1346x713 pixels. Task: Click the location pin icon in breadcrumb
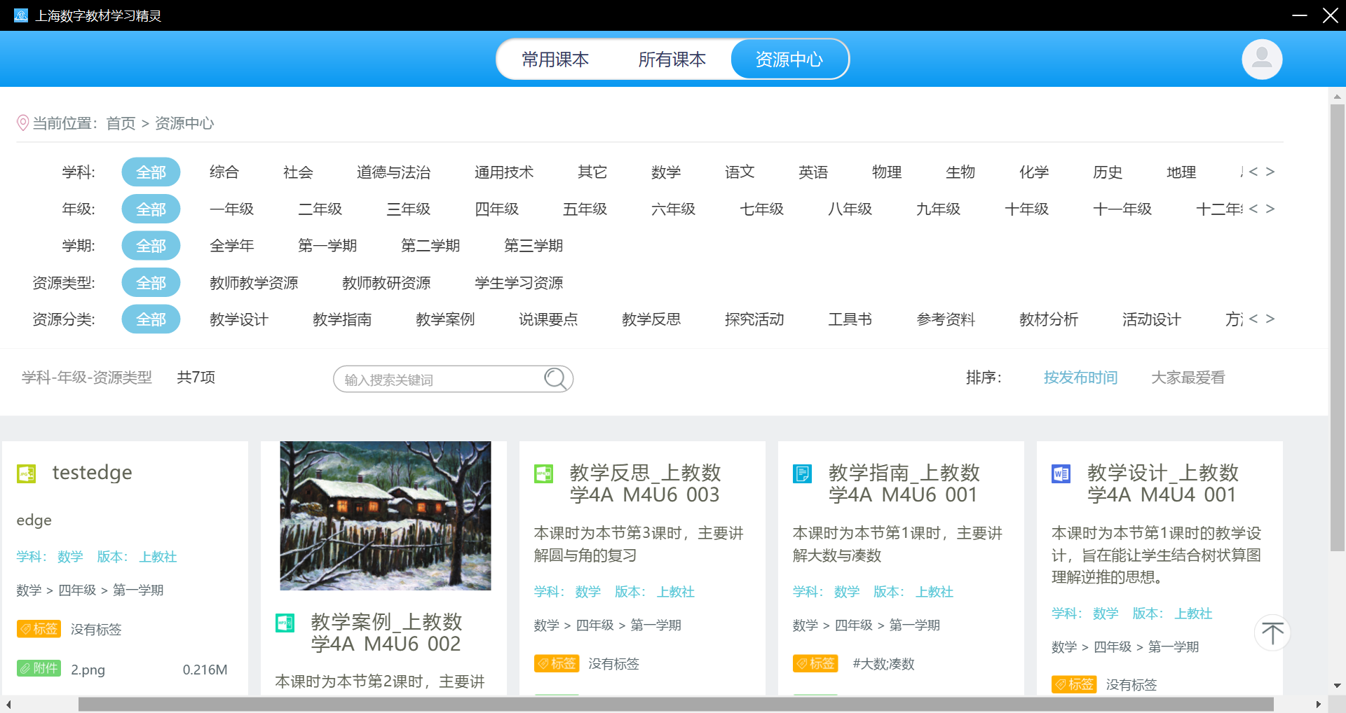point(23,123)
